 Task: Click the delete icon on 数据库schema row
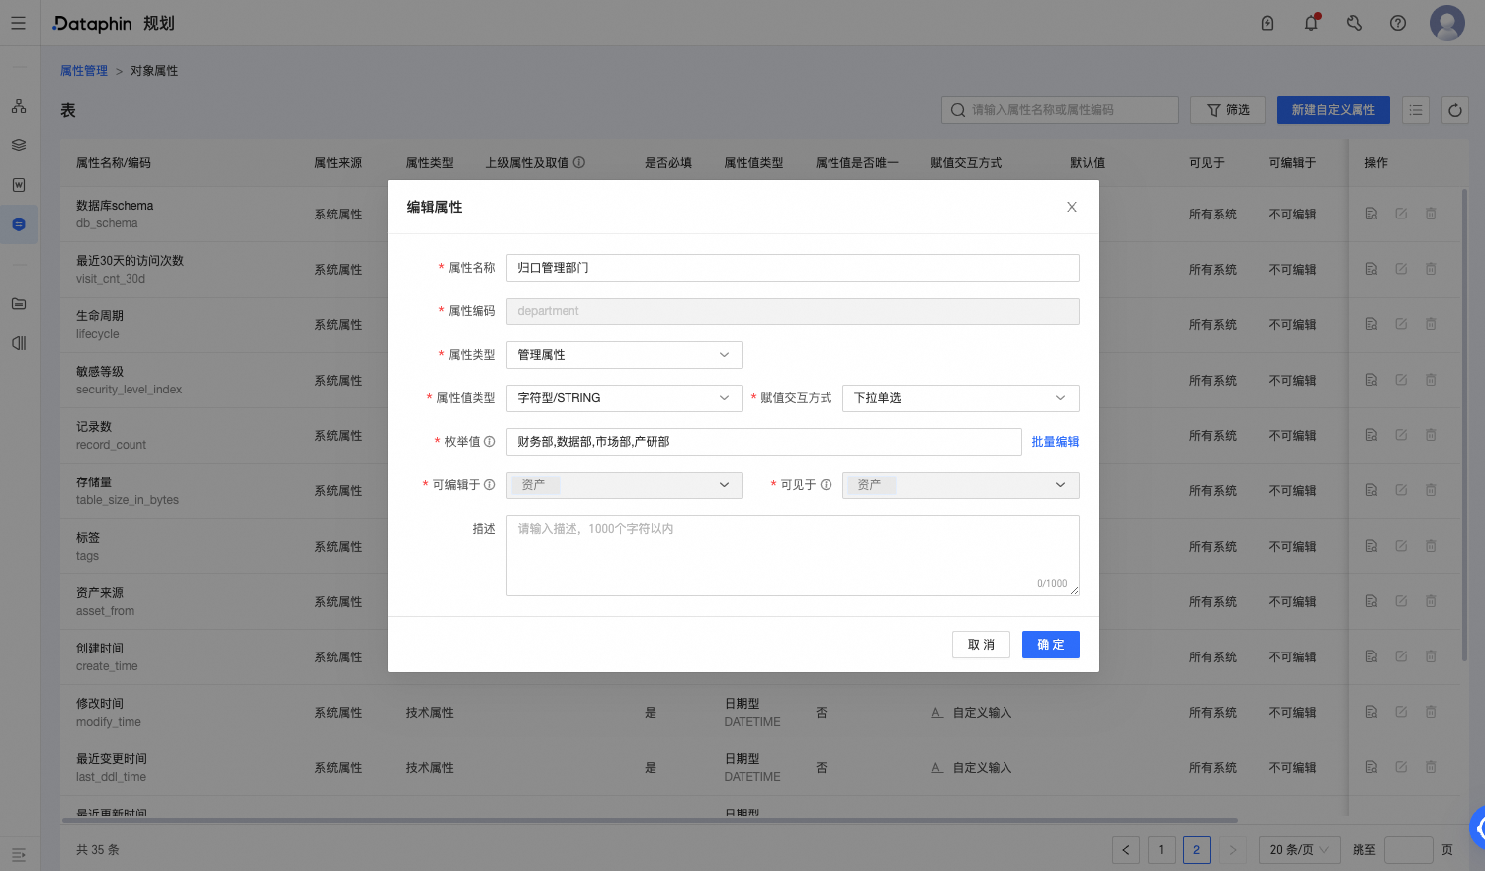pyautogui.click(x=1431, y=213)
